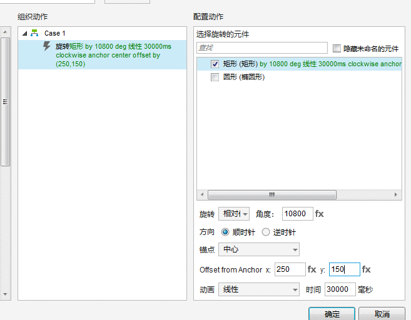This screenshot has height=320, width=411.
Task: Click the fx button after offset y
Action: [366, 269]
